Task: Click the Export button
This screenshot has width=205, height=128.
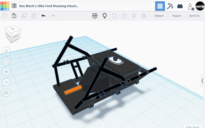Action: pyautogui.click(x=177, y=16)
